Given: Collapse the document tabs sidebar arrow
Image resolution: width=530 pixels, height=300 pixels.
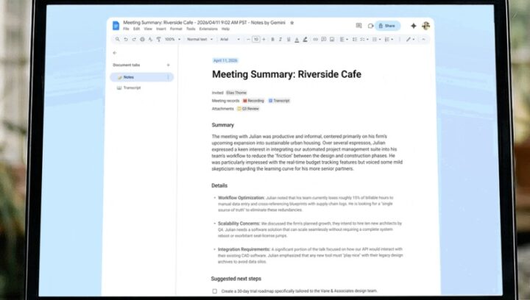Looking at the screenshot, I should pyautogui.click(x=115, y=53).
